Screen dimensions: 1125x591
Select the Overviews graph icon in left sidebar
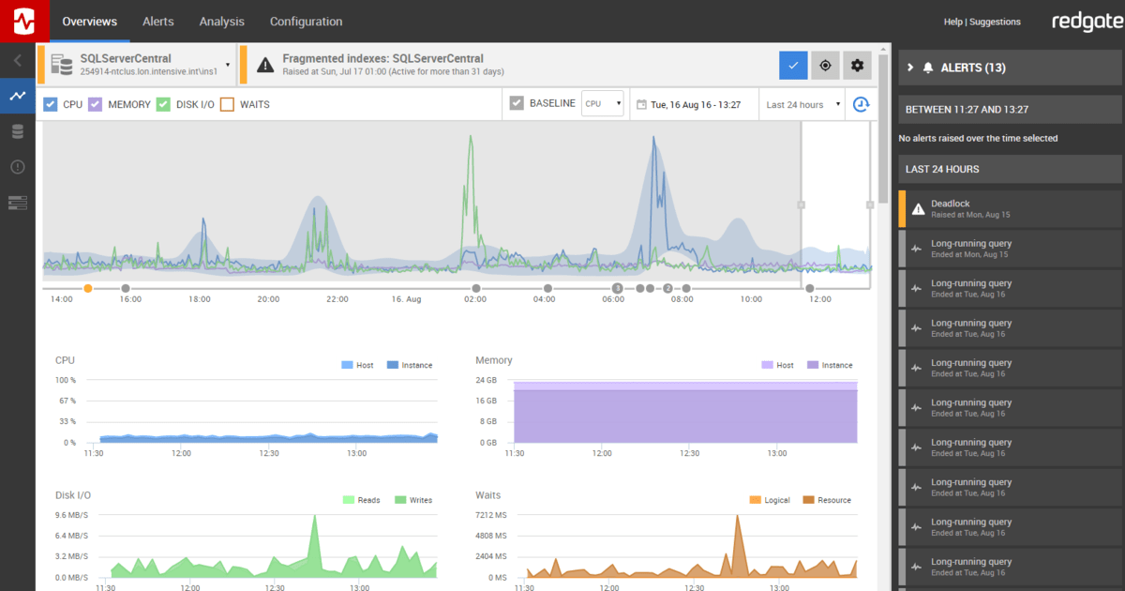tap(17, 96)
